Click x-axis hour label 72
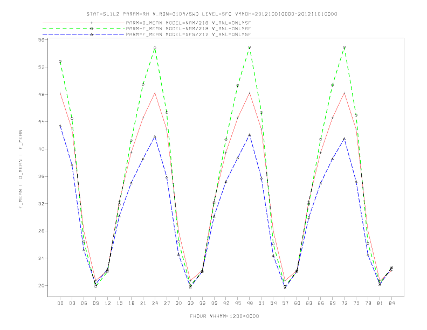 click(x=344, y=303)
